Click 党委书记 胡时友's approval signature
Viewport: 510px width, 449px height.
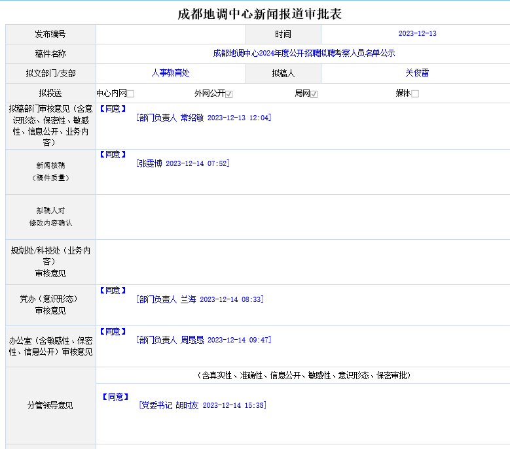(202, 406)
